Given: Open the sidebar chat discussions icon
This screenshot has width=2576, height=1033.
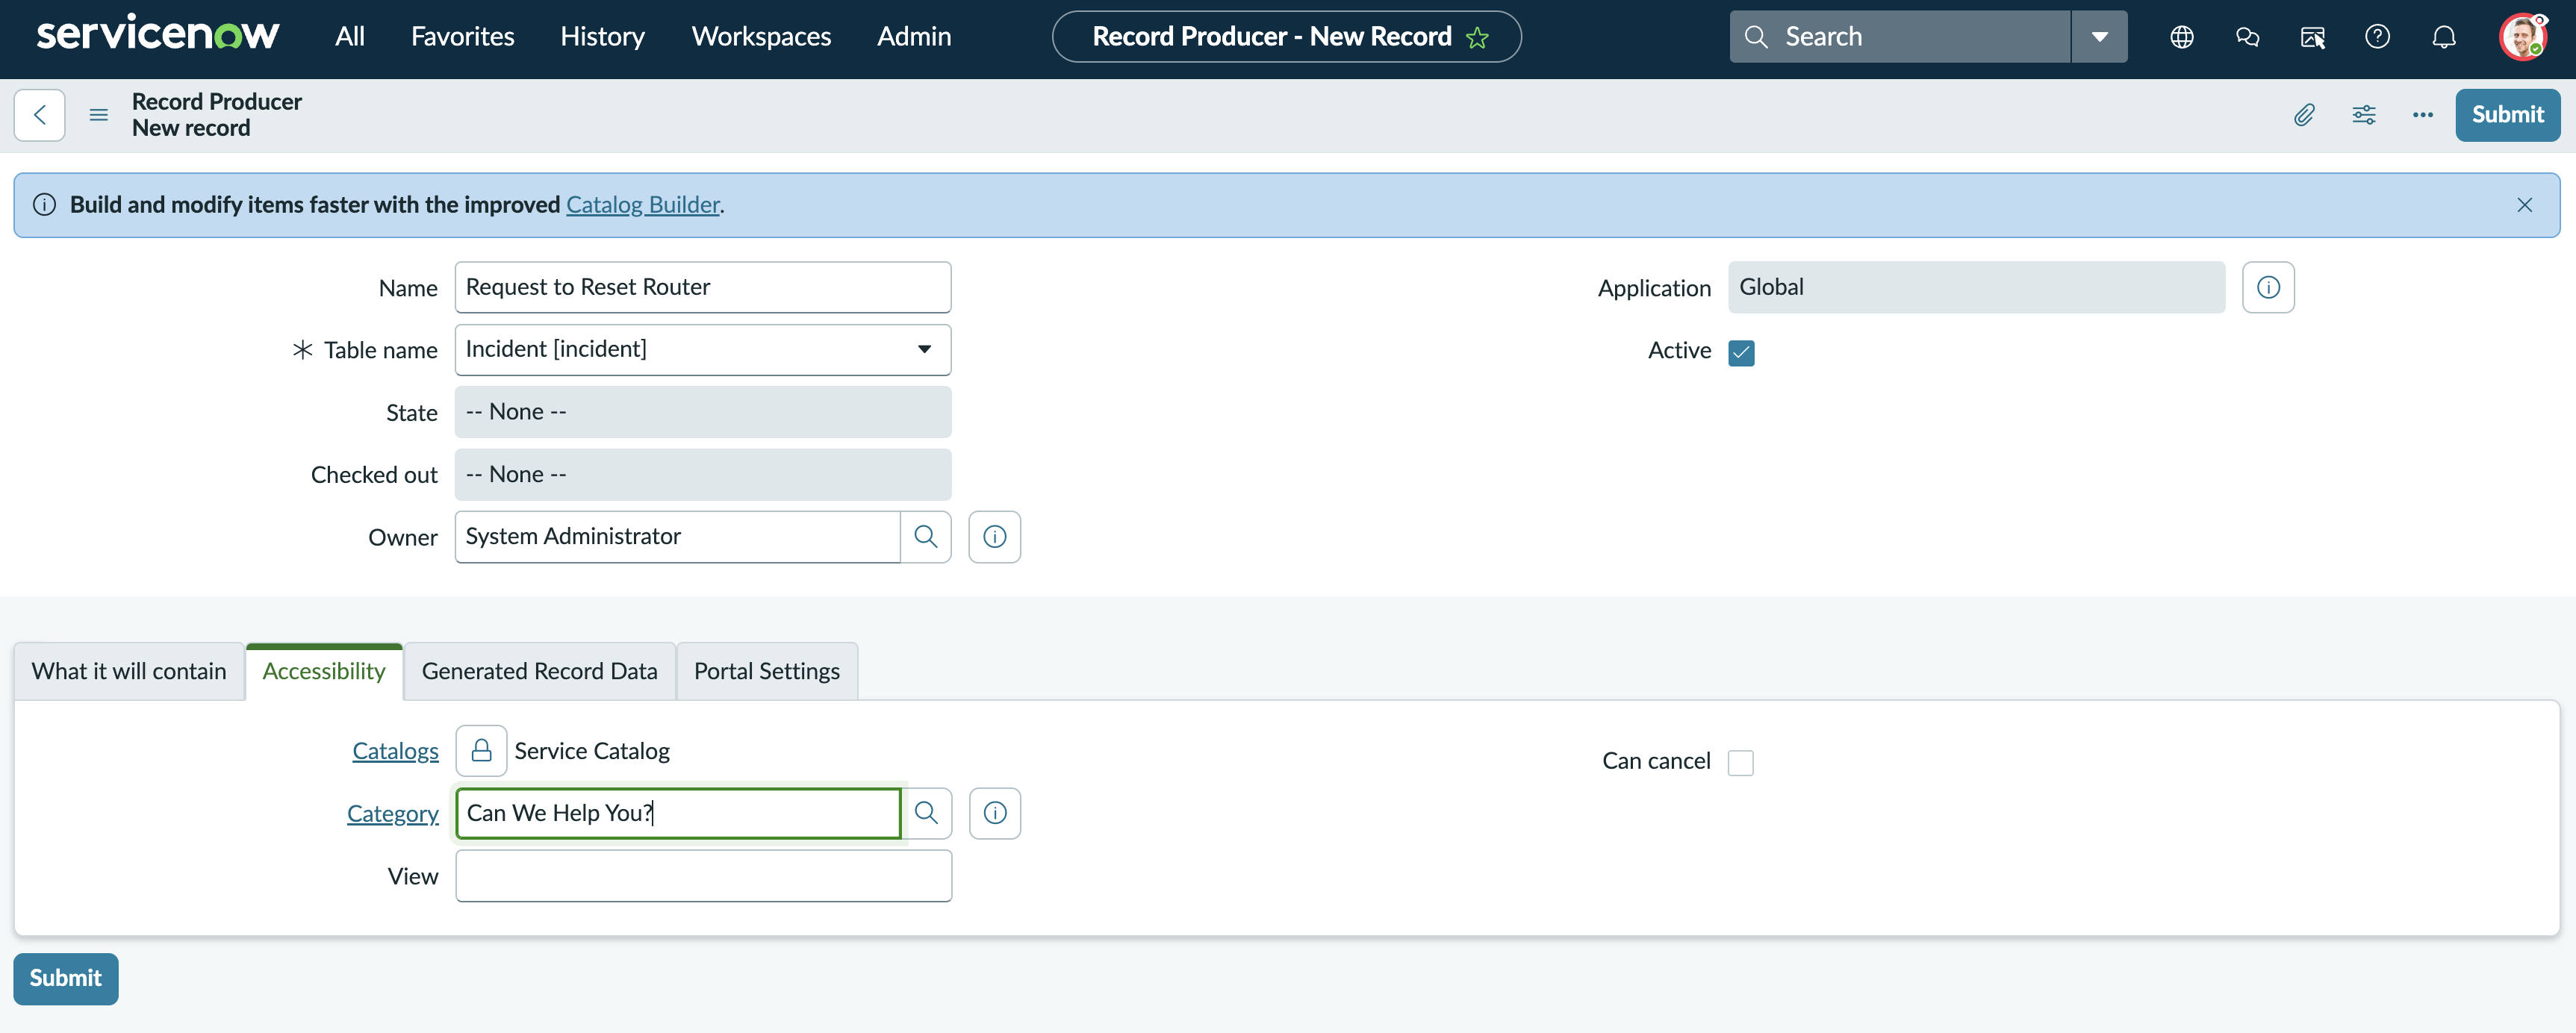Looking at the screenshot, I should point(2247,37).
